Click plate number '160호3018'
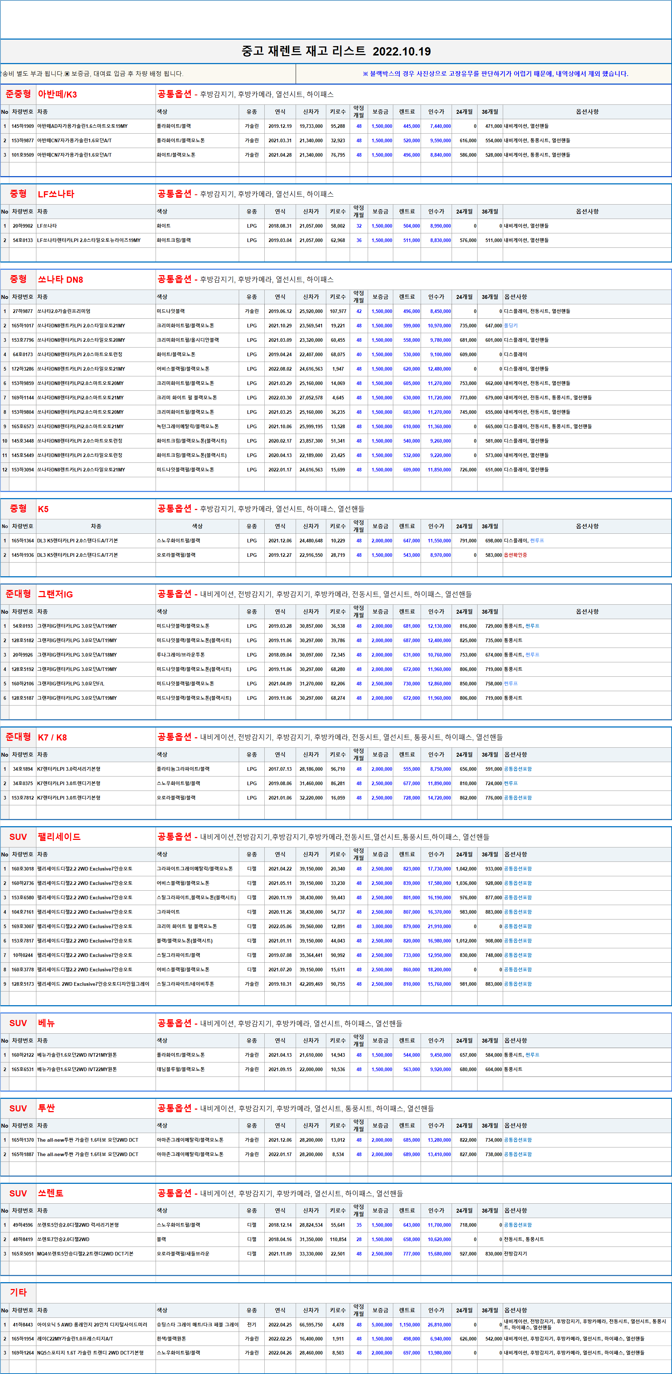The height and width of the screenshot is (1374, 672). pyautogui.click(x=22, y=869)
